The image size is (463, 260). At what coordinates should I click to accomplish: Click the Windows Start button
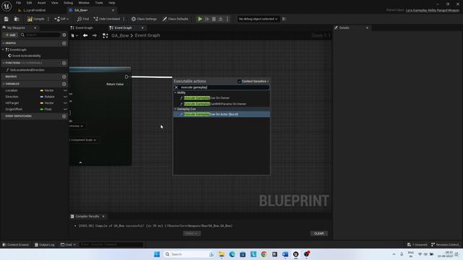[x=157, y=254]
